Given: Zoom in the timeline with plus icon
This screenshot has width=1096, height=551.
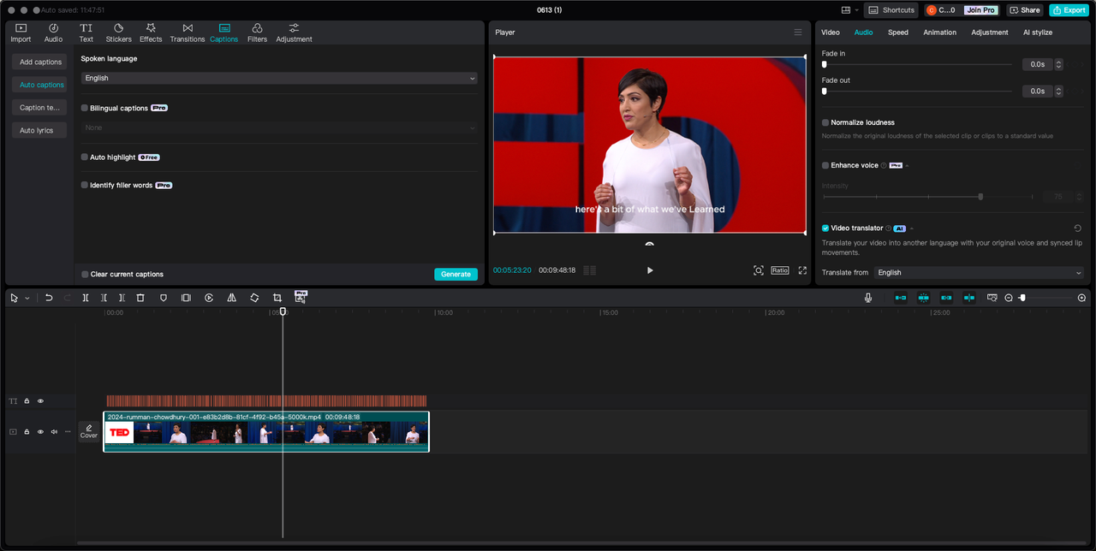Looking at the screenshot, I should (x=1081, y=298).
